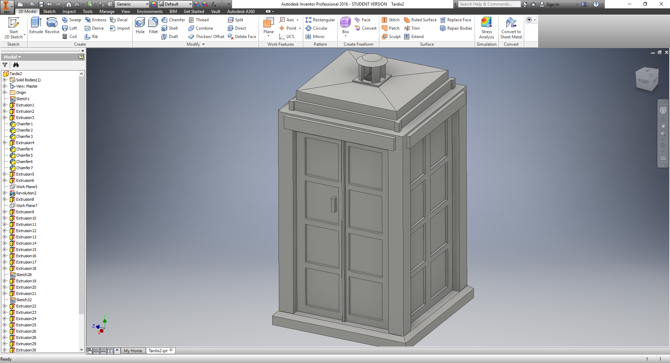Apply the Thread feature
Viewport: 670px width, 363px height.
tap(199, 20)
